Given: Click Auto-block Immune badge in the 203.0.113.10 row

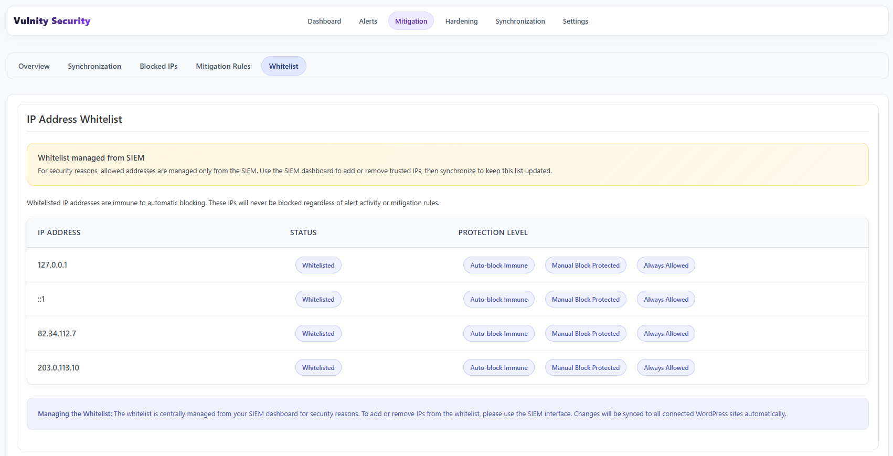Looking at the screenshot, I should tap(498, 367).
